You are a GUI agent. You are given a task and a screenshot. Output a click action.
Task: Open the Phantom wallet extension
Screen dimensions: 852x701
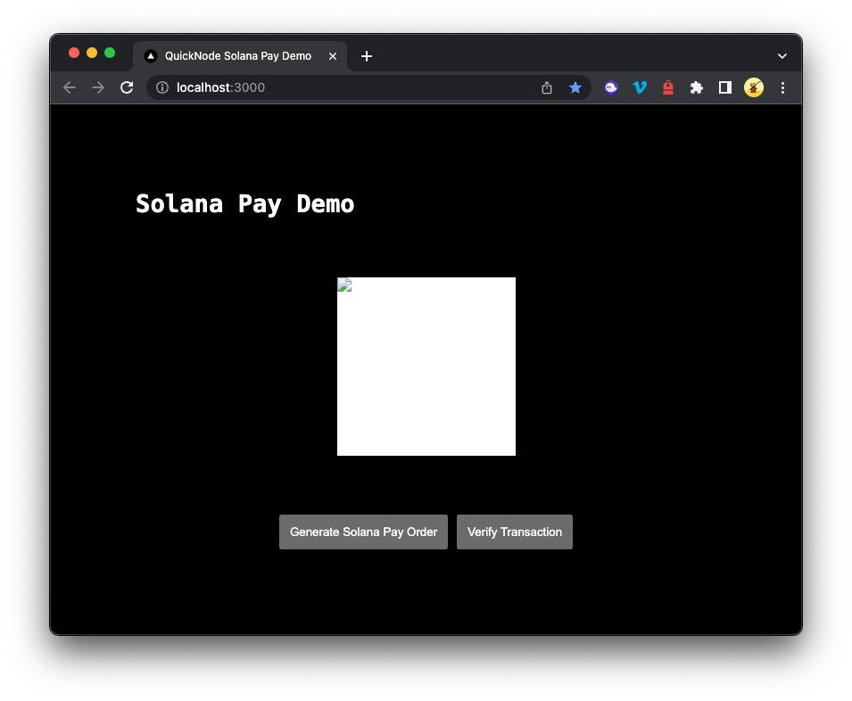point(611,87)
